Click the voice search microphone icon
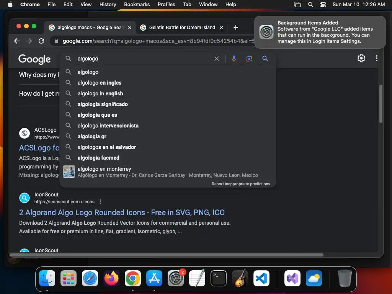The width and height of the screenshot is (392, 294). point(234,59)
